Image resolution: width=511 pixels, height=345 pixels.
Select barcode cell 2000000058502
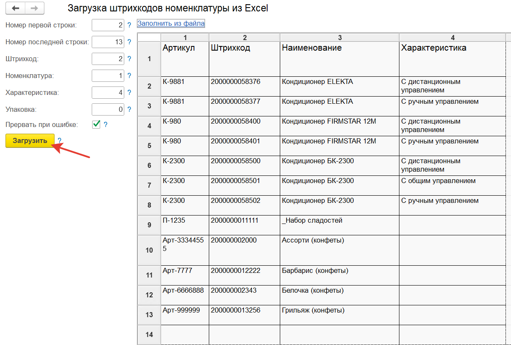pos(245,205)
